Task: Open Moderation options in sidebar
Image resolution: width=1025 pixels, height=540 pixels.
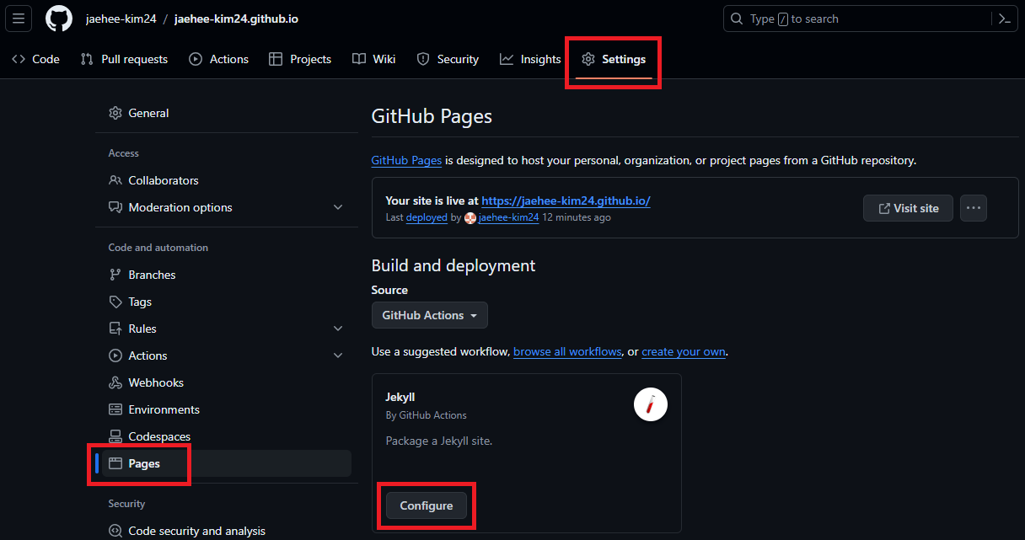Action: [227, 207]
